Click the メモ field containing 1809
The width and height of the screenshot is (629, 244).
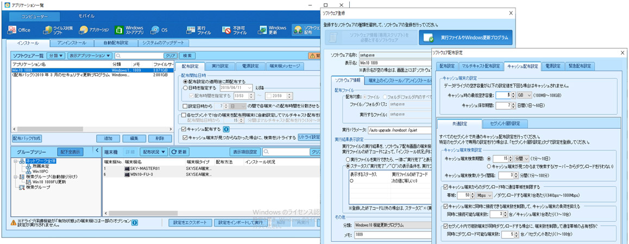tap(392, 234)
